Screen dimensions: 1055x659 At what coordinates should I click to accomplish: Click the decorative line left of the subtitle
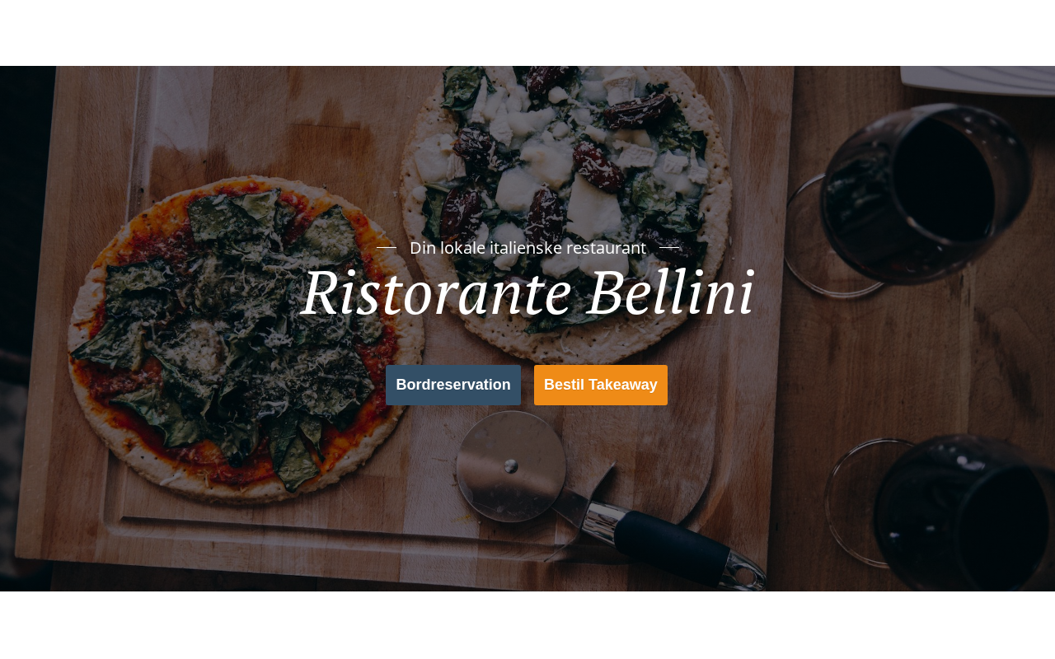pos(387,247)
